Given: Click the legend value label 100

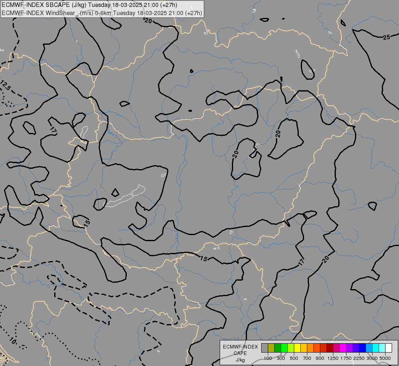Looking at the screenshot, I should point(268,358).
